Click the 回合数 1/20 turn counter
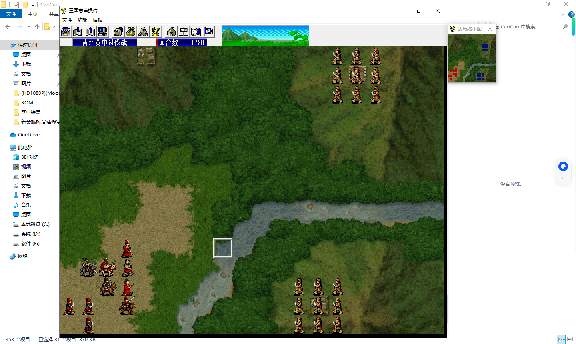576x344 pixels. [182, 42]
